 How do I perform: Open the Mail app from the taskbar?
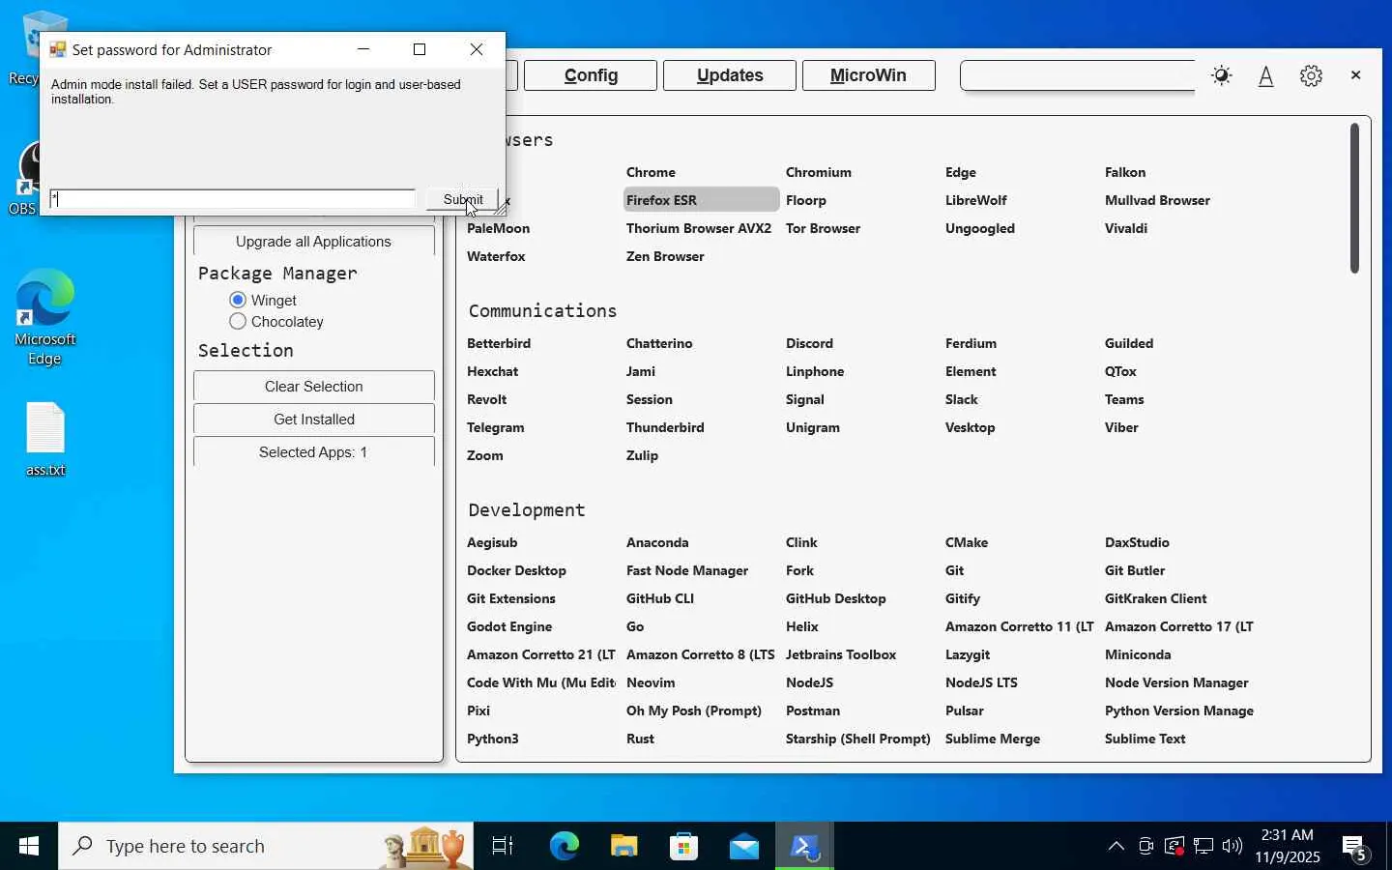click(x=744, y=846)
